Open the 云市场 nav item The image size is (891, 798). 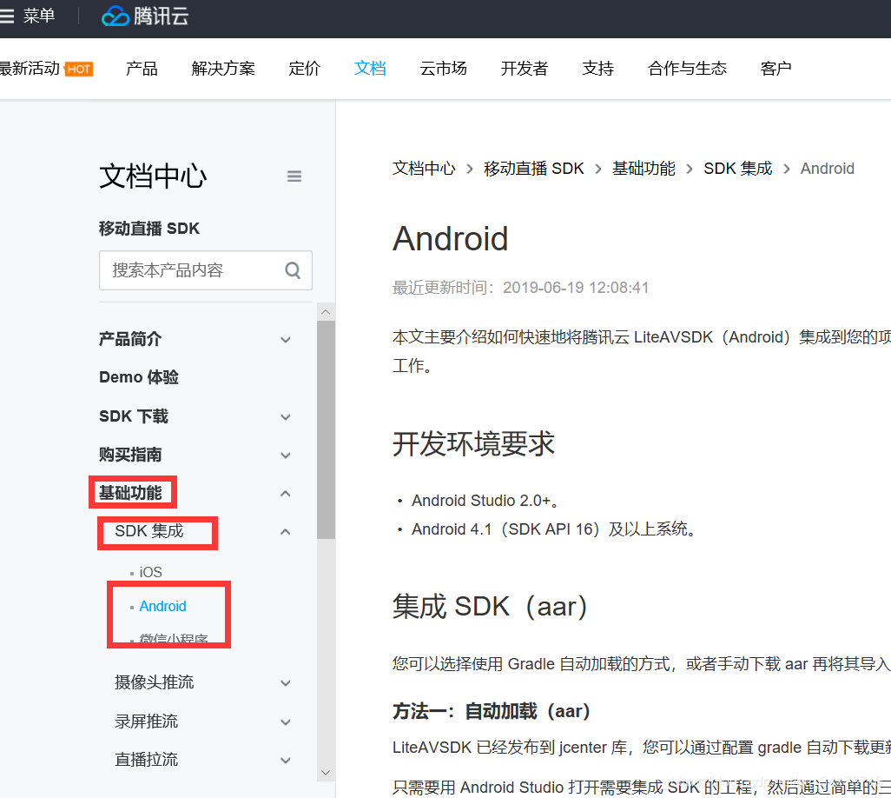tap(443, 69)
